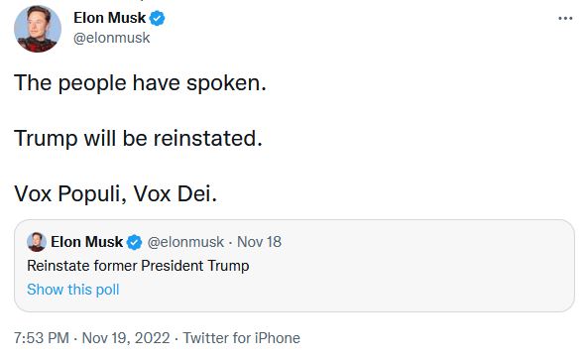Click the text 'Trump will be reinstated.'
The image size is (586, 359).
[x=138, y=139]
